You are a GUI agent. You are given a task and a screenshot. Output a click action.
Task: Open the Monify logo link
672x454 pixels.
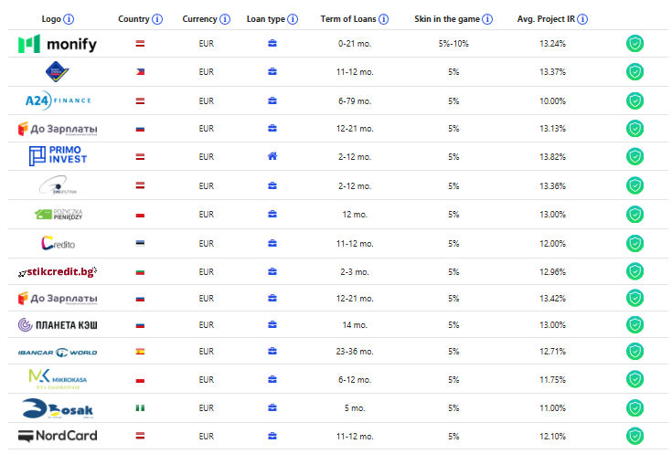tap(57, 44)
